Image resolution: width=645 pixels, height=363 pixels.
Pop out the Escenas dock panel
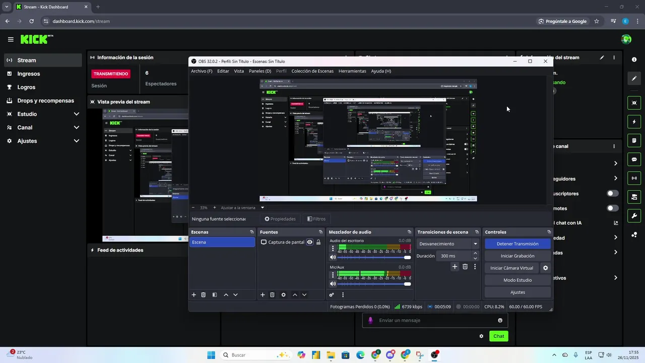coord(252,232)
